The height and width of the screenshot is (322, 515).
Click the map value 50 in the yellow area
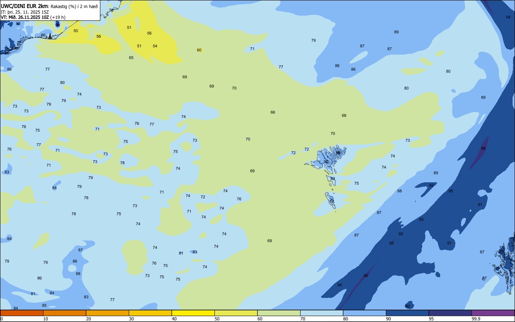(x=76, y=31)
